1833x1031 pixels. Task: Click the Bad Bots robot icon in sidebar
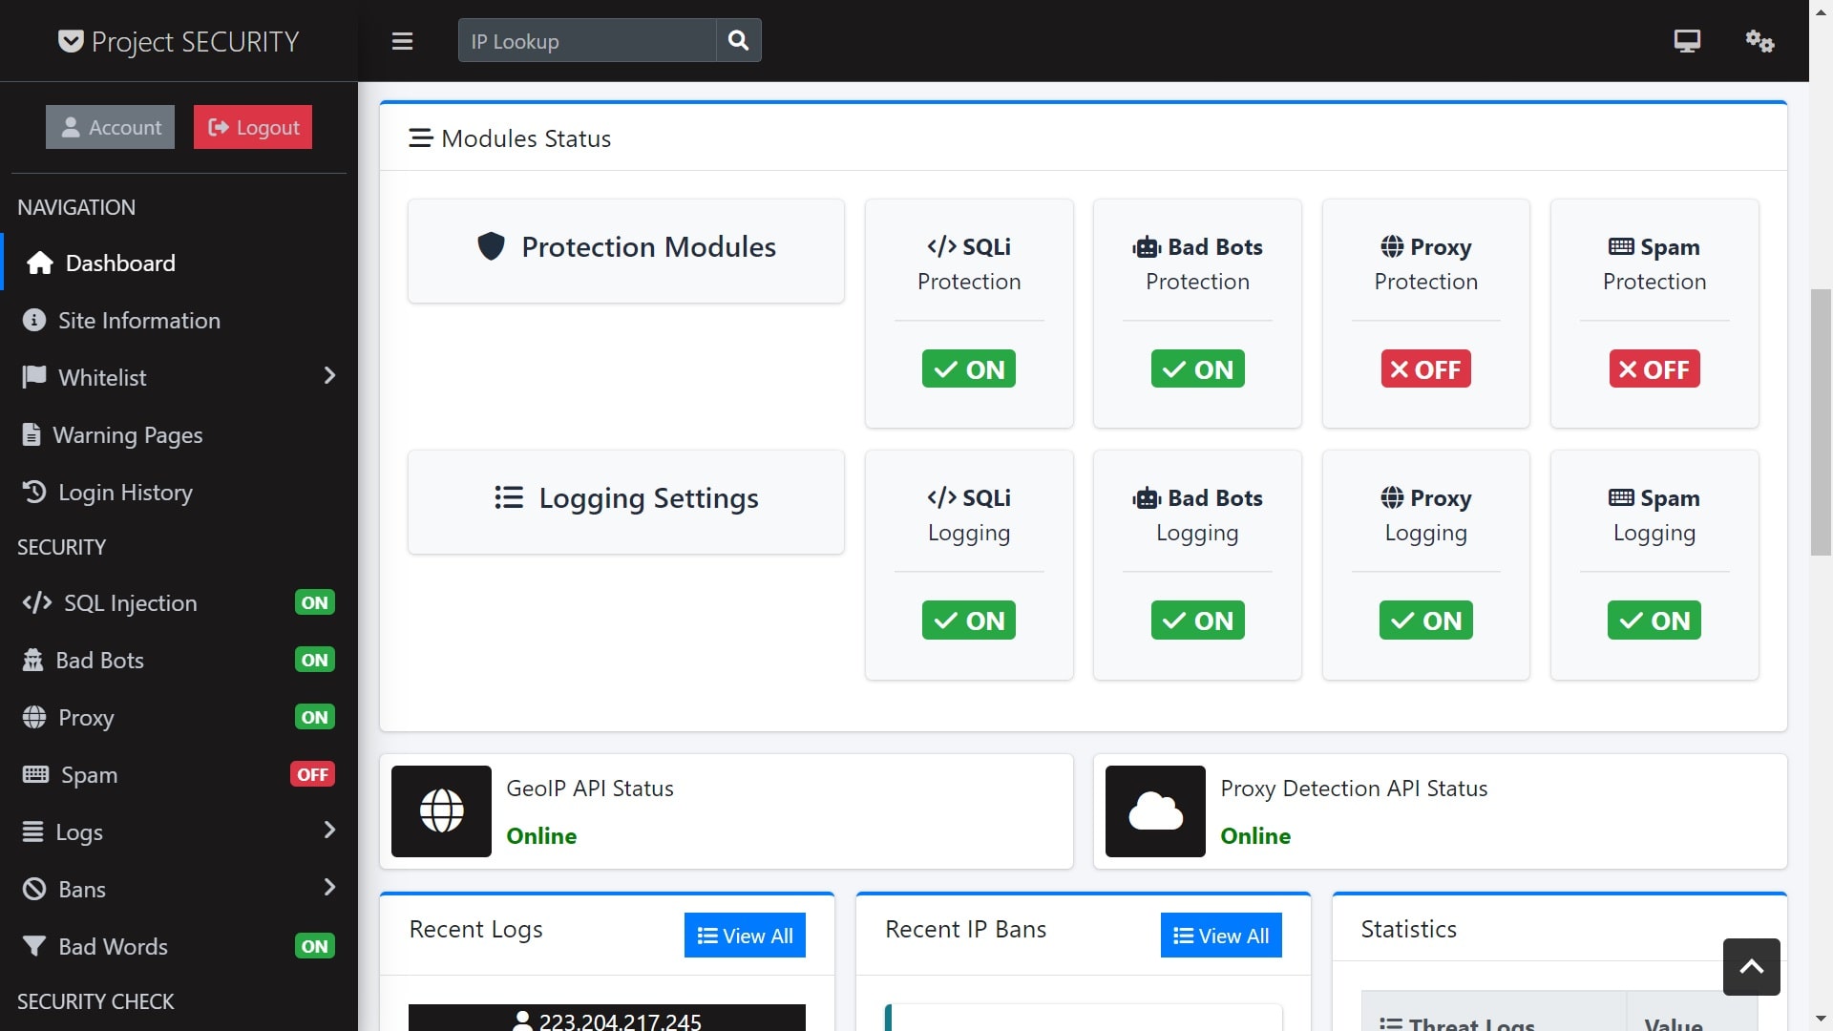click(34, 660)
